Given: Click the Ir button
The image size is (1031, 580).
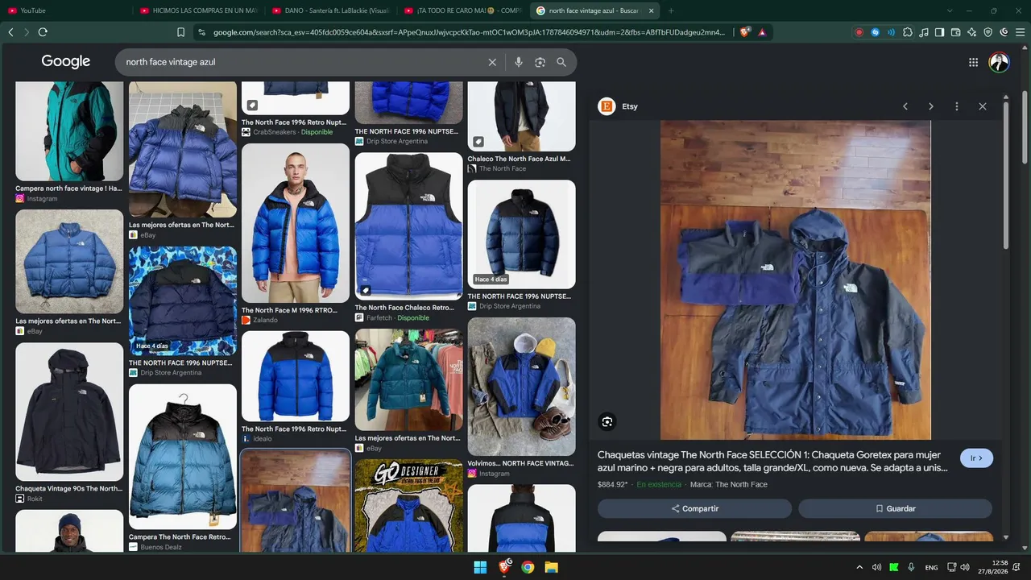Looking at the screenshot, I should click(976, 458).
